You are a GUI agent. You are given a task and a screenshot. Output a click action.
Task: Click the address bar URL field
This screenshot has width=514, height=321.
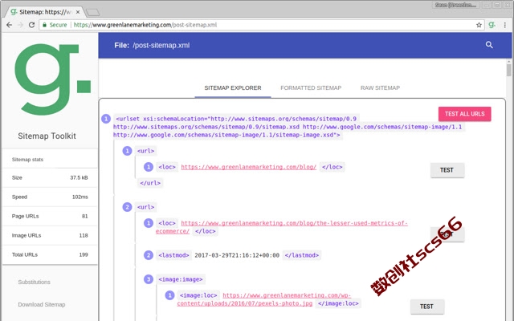(x=263, y=25)
